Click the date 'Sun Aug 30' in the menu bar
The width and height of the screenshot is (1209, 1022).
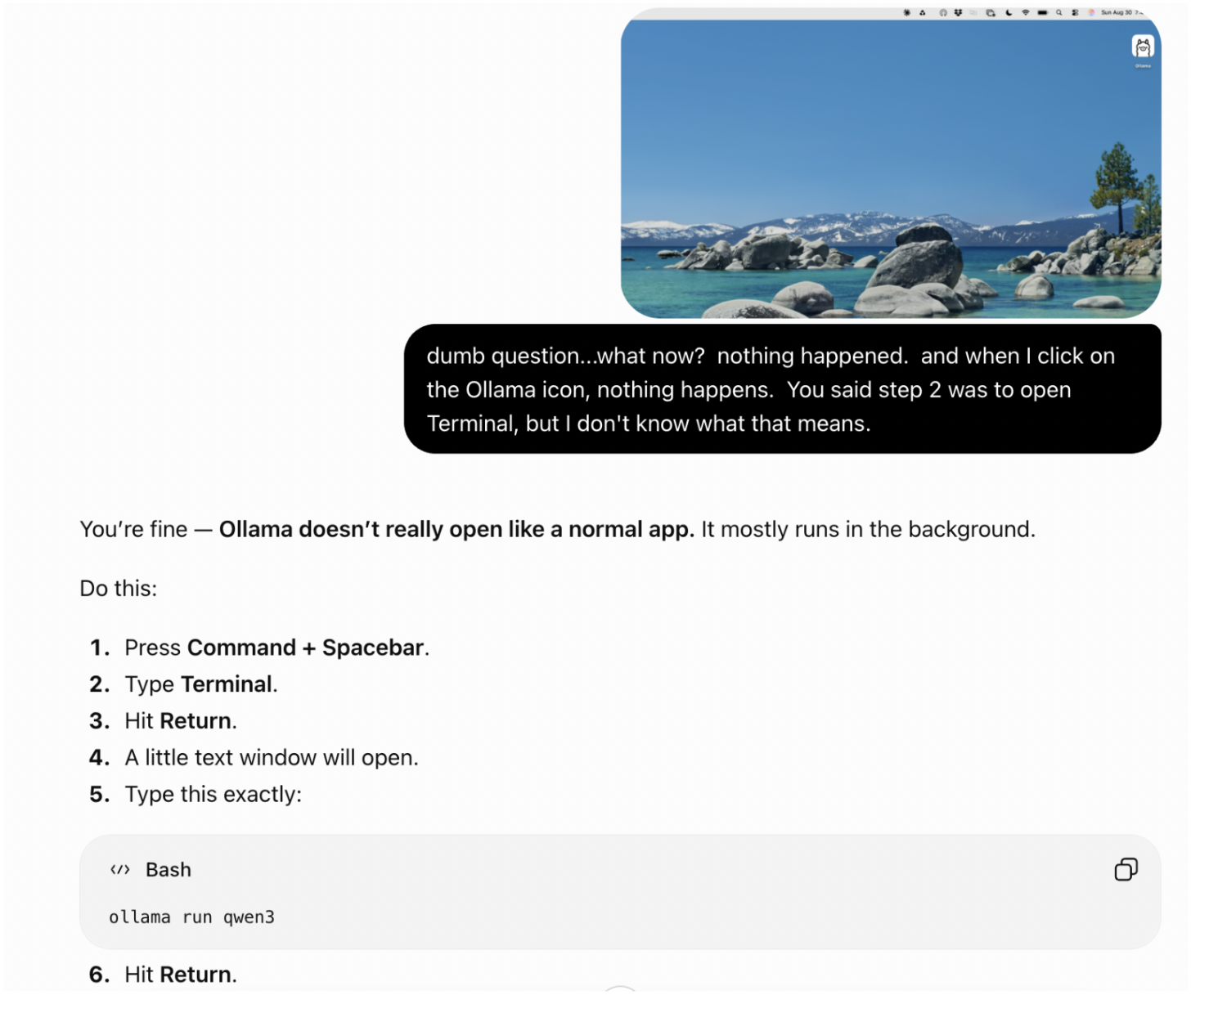[x=1117, y=12]
